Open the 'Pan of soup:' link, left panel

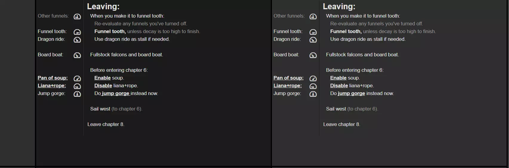click(x=53, y=78)
